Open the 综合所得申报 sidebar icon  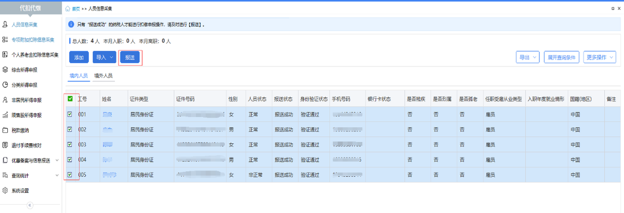(5, 69)
